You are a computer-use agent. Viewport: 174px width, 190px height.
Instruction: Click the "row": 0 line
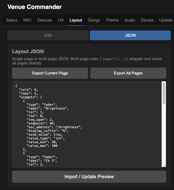[35, 116]
